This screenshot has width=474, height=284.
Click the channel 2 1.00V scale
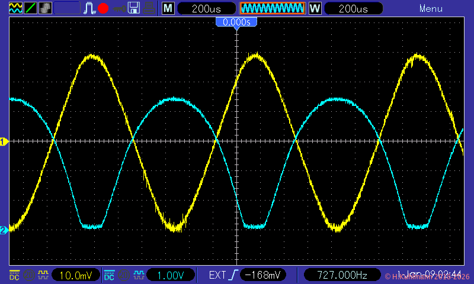pos(170,275)
